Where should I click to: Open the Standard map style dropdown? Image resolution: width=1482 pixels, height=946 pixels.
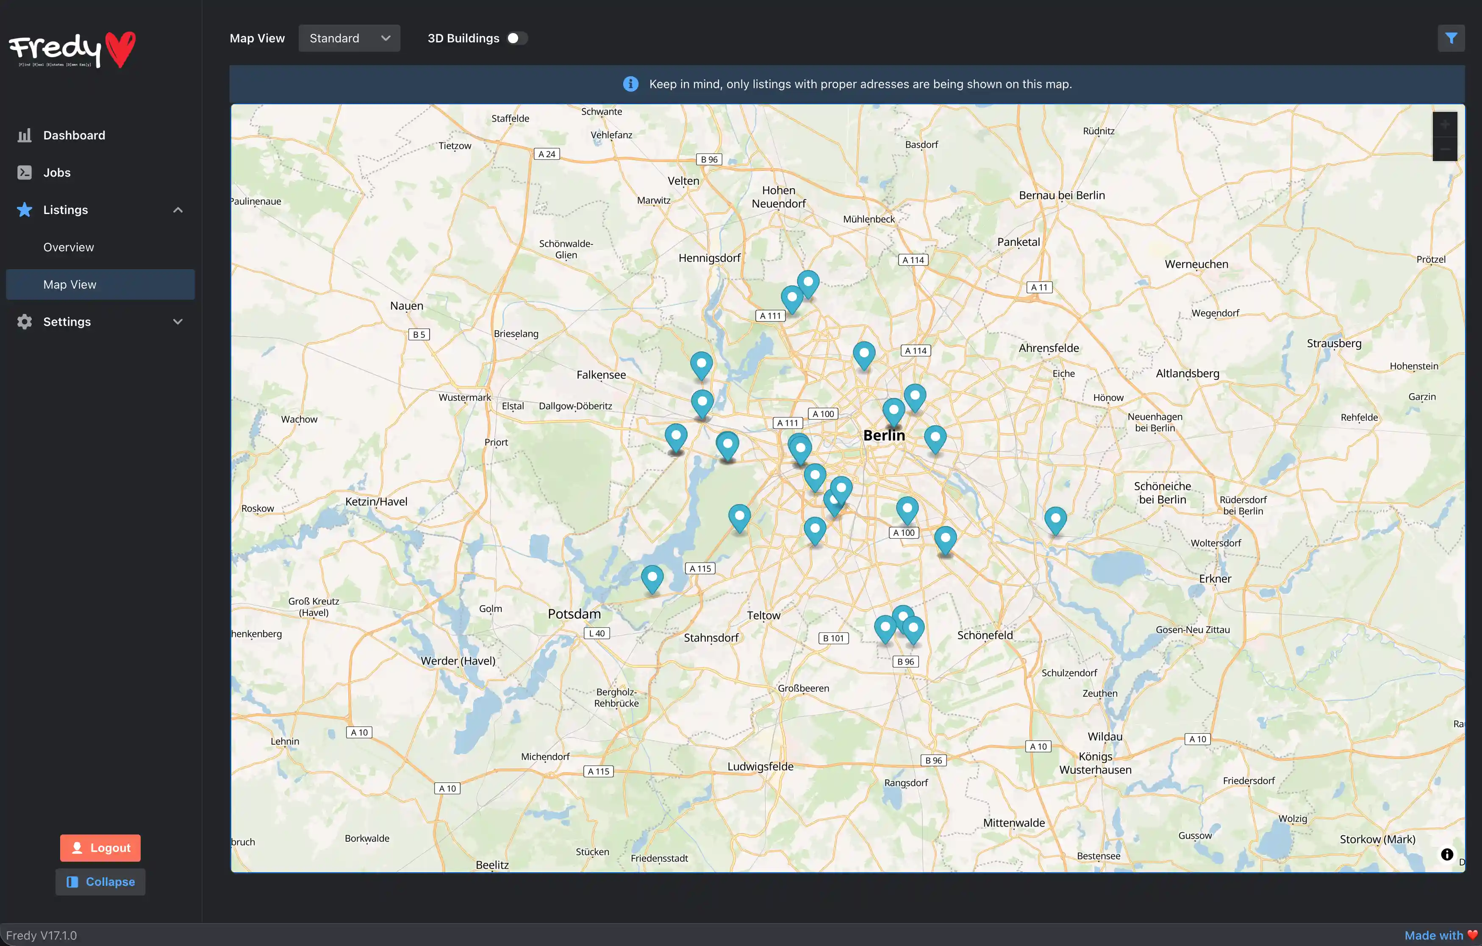coord(349,38)
